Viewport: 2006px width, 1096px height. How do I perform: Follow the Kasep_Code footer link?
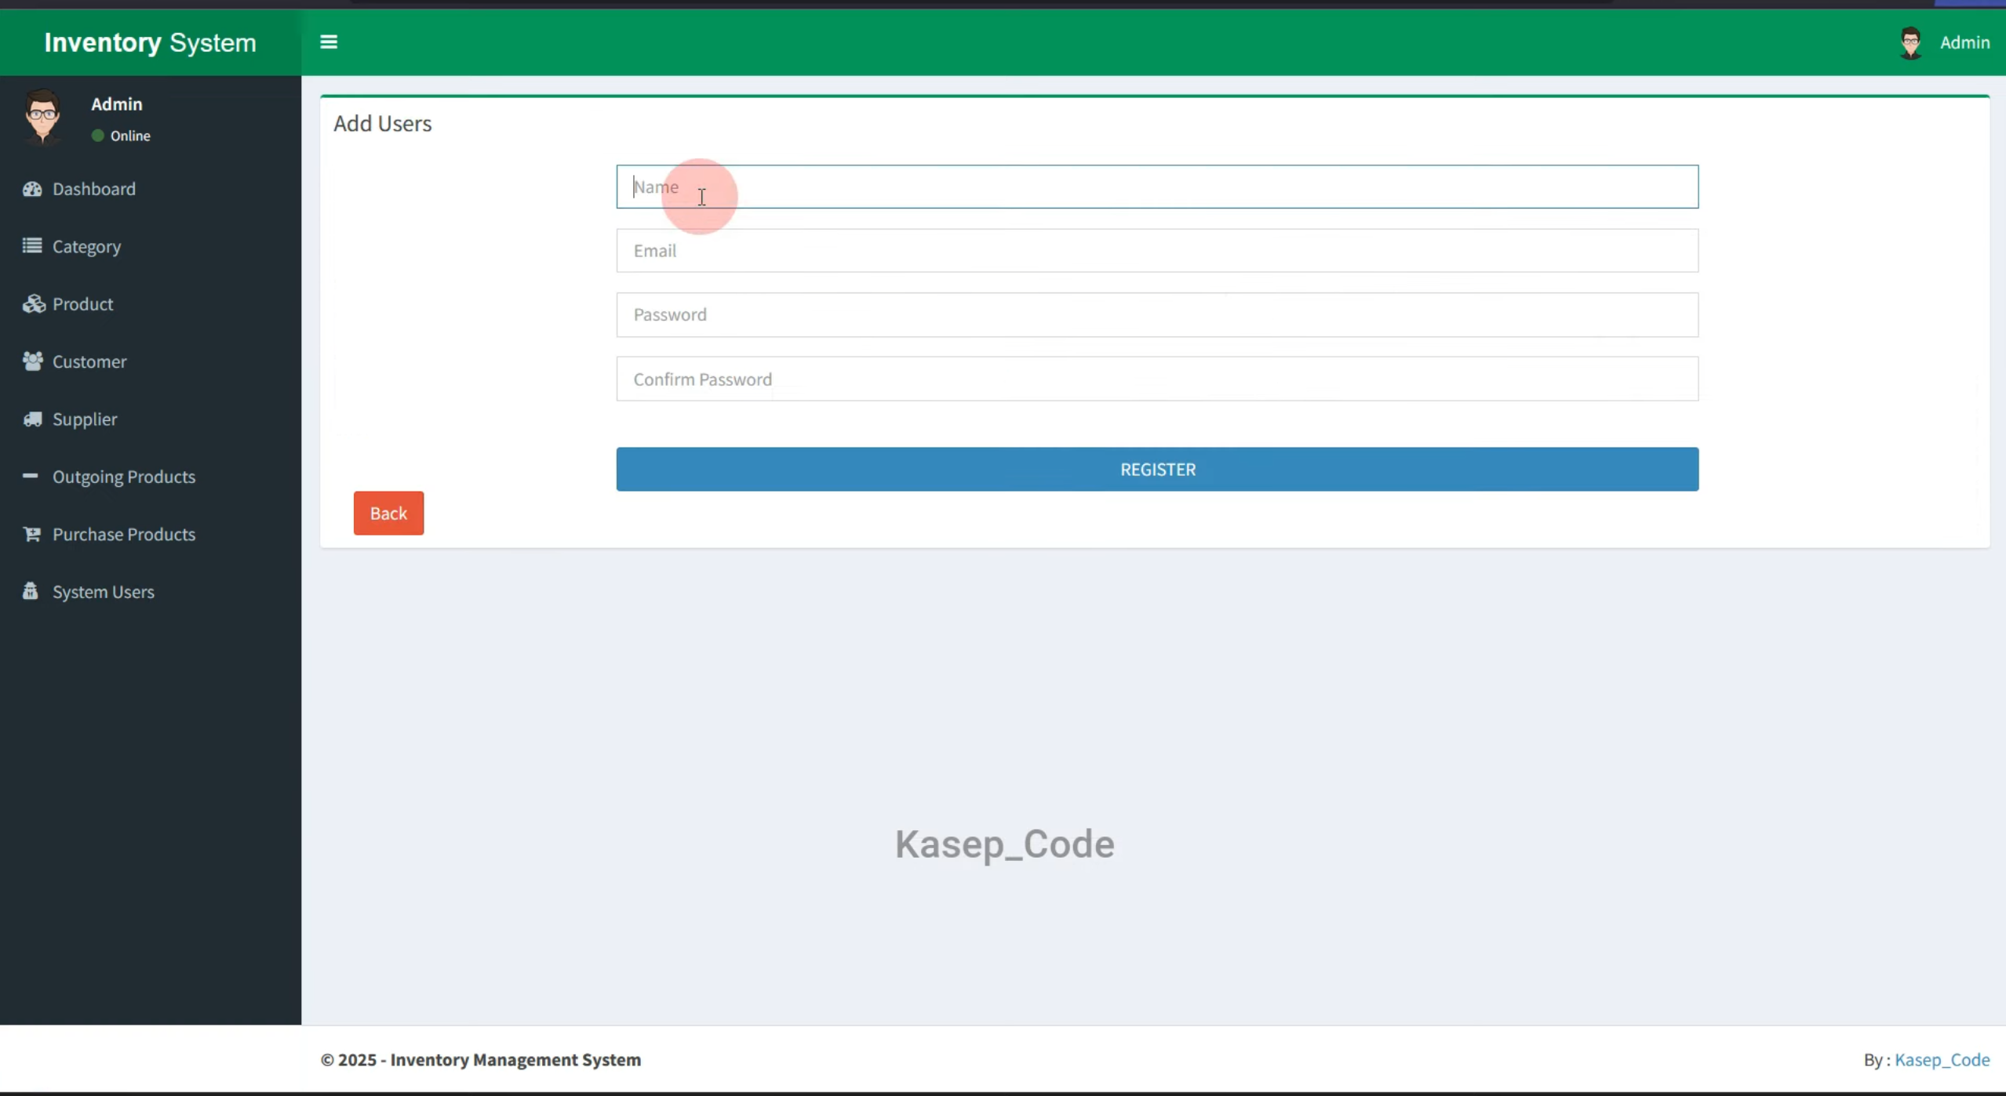1942,1059
